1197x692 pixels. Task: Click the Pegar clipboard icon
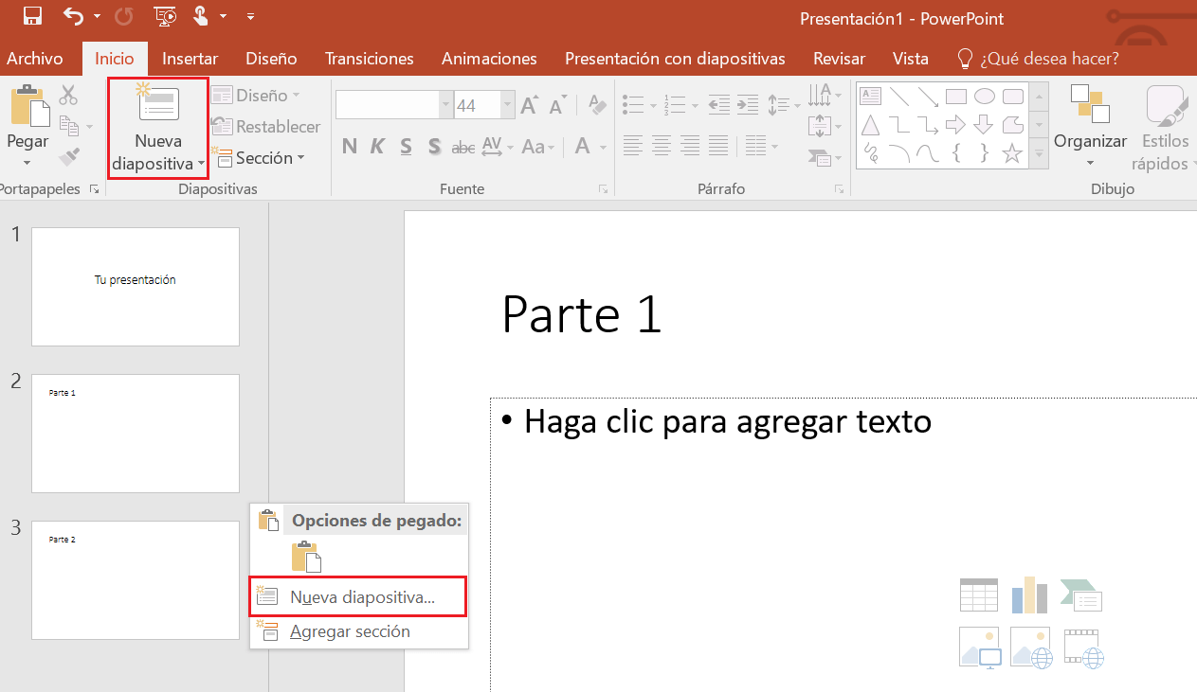(28, 105)
